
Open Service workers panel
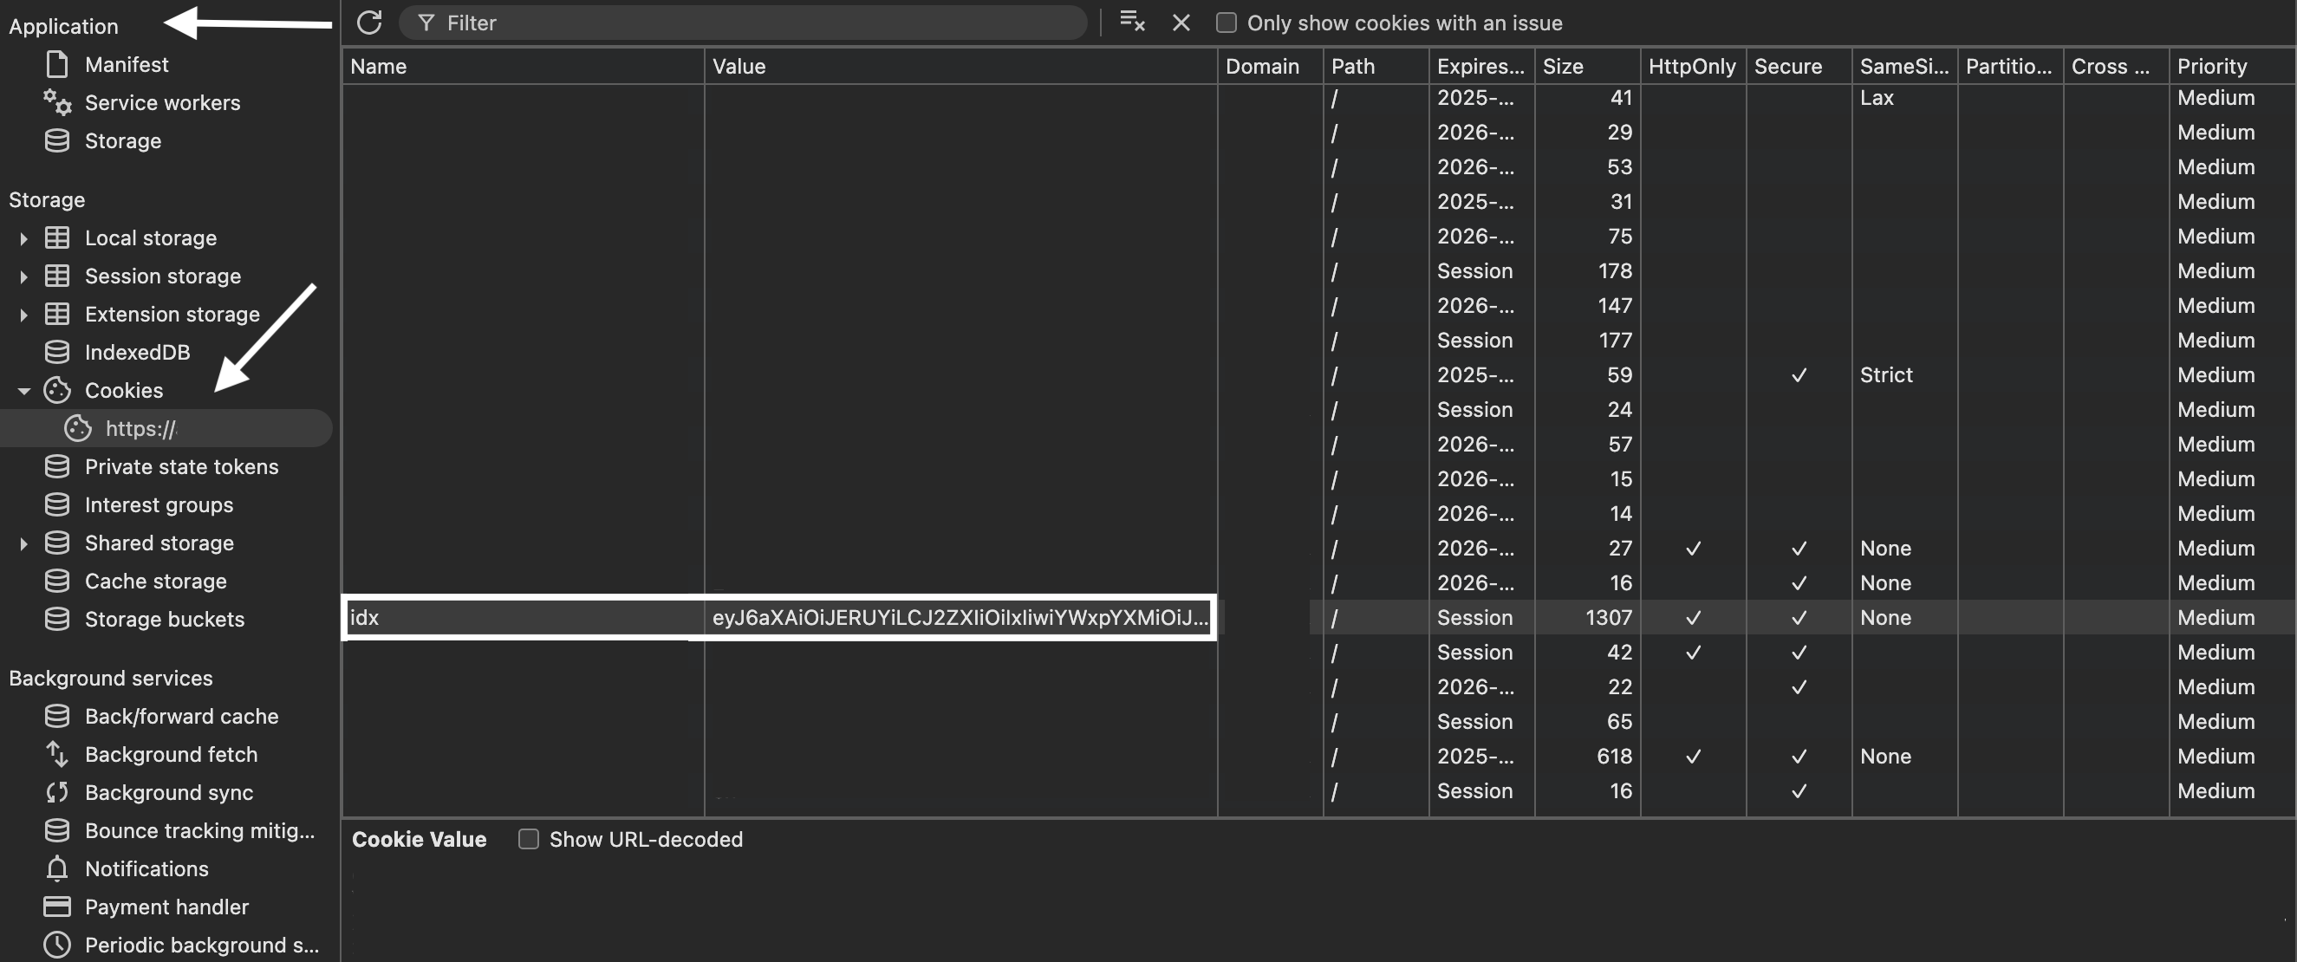point(161,102)
